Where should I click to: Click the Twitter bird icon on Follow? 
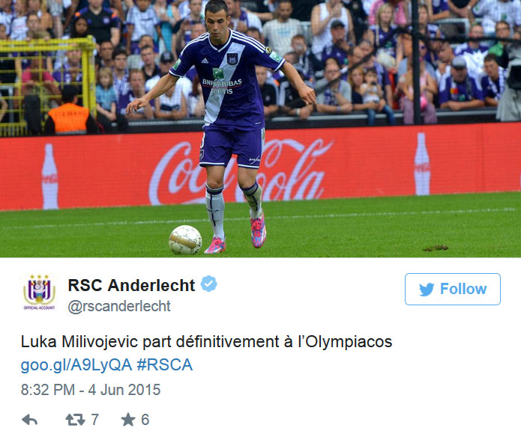coord(427,290)
